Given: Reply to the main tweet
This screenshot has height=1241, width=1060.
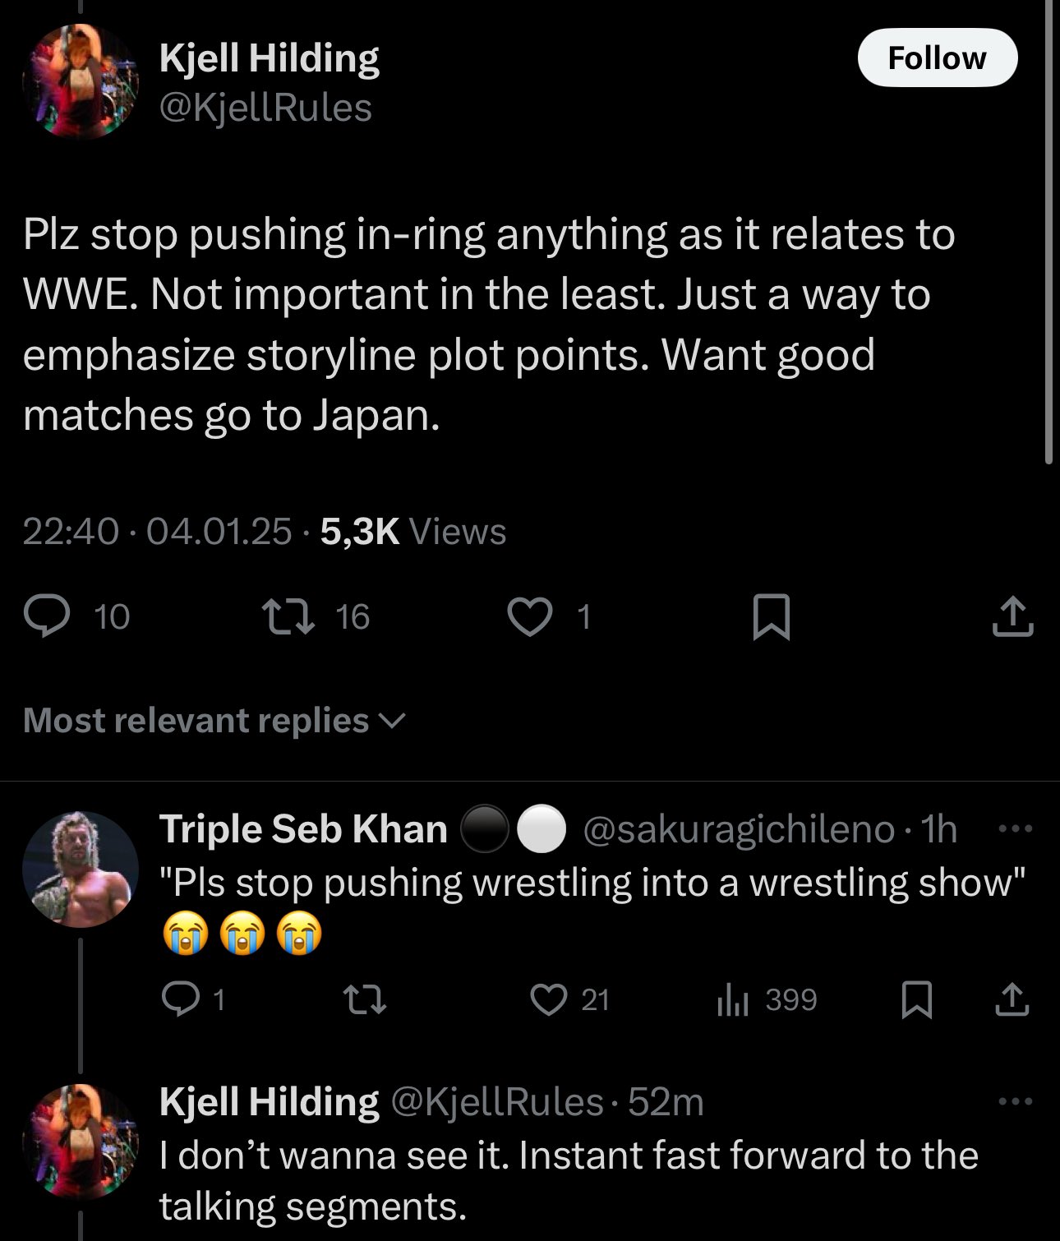Looking at the screenshot, I should coord(49,616).
